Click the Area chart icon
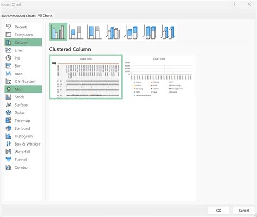Screen dimensions: 257x217 pos(8,74)
